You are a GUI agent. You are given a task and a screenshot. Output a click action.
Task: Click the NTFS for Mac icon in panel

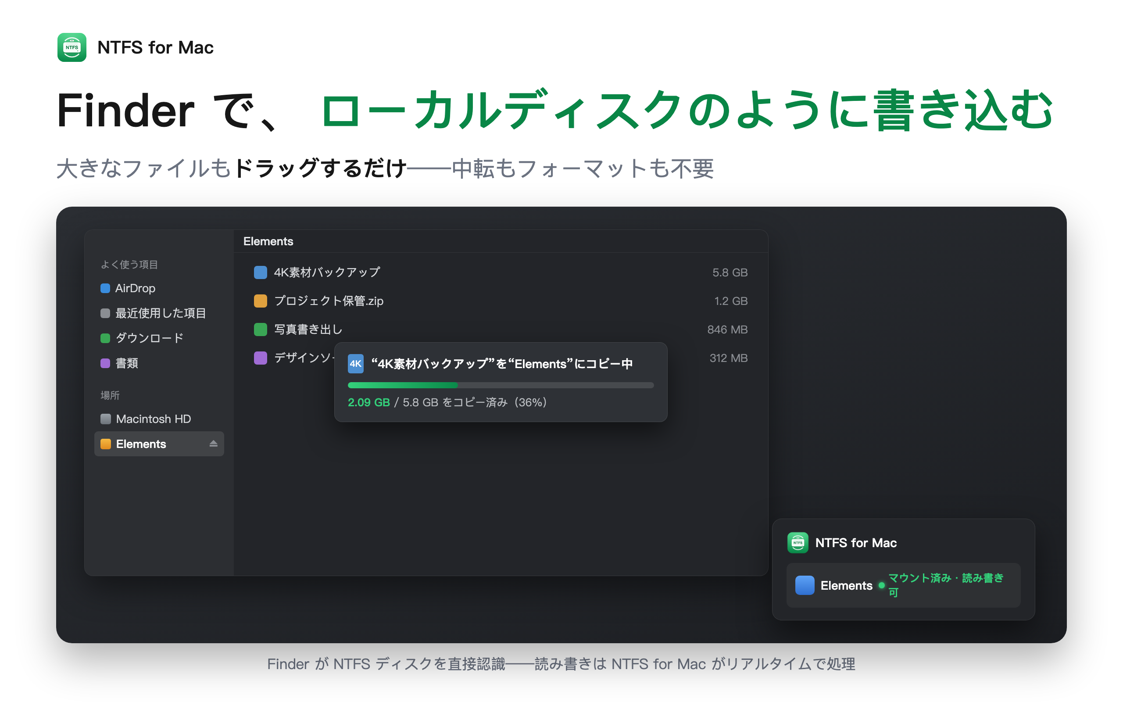pyautogui.click(x=798, y=543)
